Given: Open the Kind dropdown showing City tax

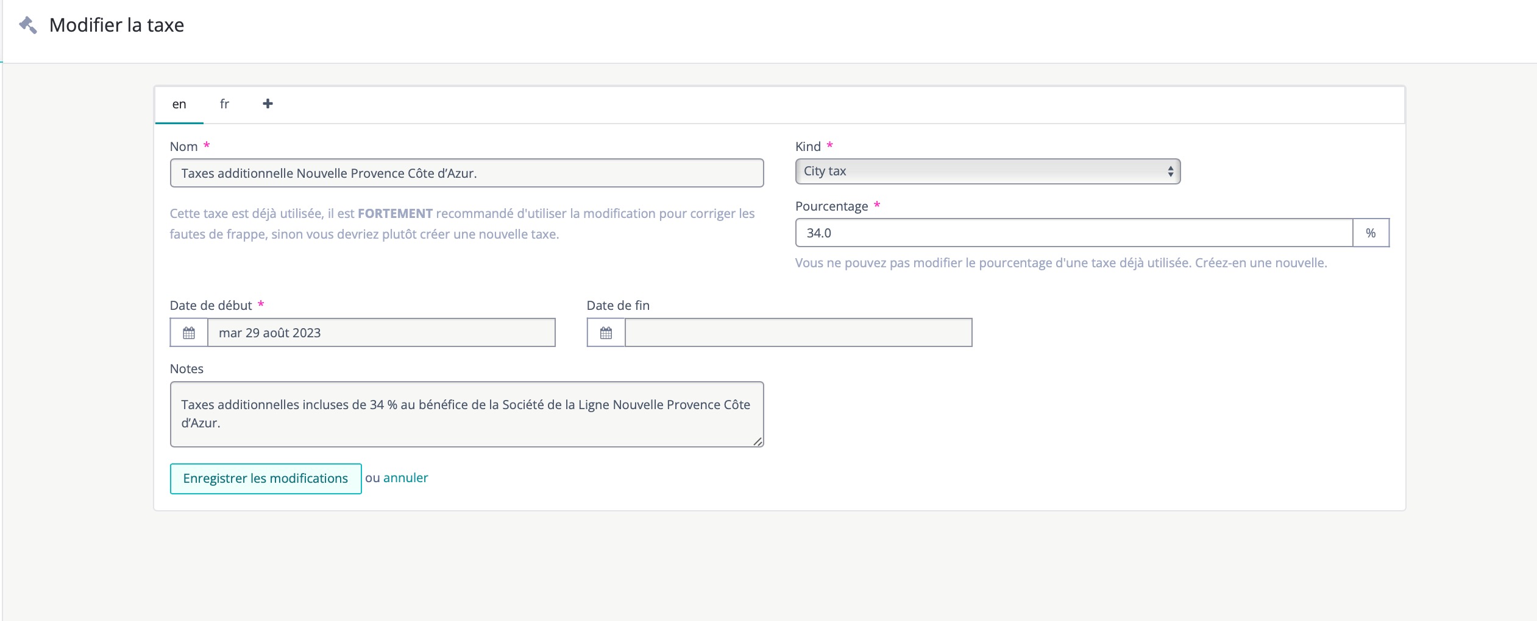Looking at the screenshot, I should coord(987,172).
